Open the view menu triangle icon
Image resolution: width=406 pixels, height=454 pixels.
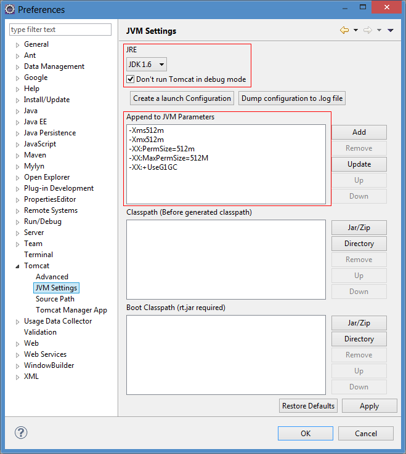[391, 30]
